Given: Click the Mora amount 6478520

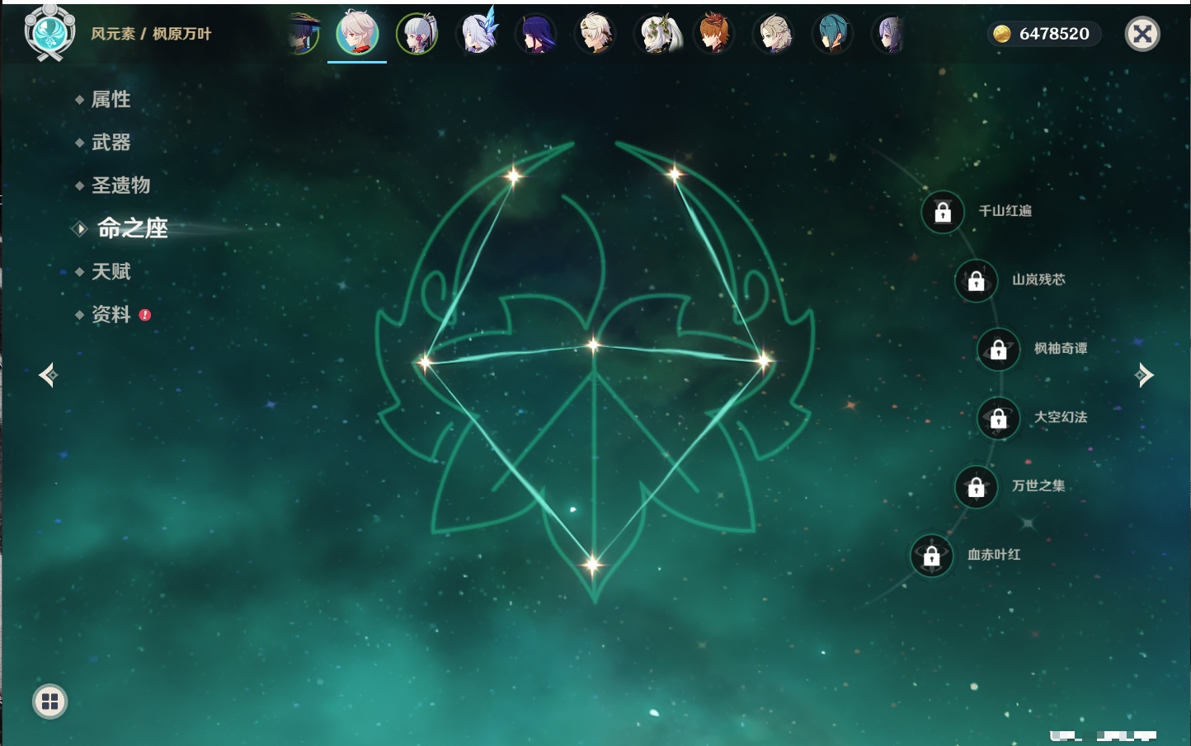Looking at the screenshot, I should coord(1054,34).
